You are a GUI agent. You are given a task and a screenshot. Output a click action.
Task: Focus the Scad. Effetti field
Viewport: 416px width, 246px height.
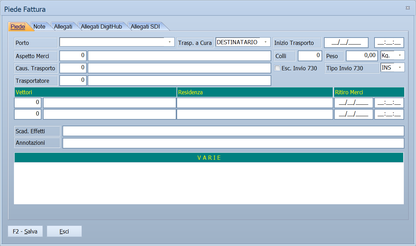pos(234,131)
